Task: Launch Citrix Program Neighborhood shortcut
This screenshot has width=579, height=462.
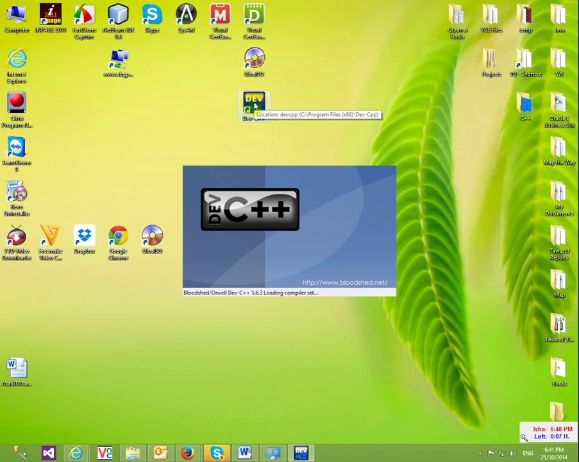Action: 17,110
